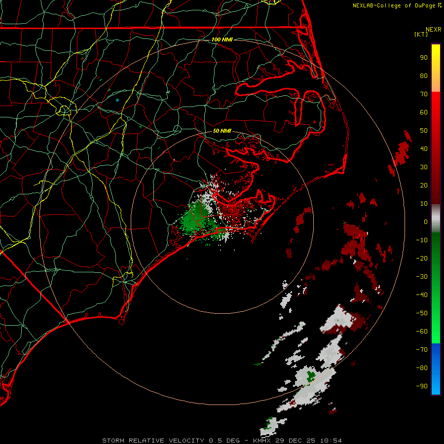Click the bright red segment of color bar
The image size is (444, 444).
(x=436, y=102)
